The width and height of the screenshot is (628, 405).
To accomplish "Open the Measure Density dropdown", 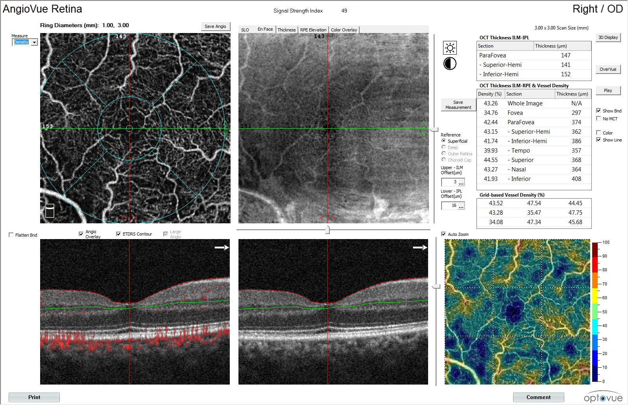I will click(x=34, y=42).
